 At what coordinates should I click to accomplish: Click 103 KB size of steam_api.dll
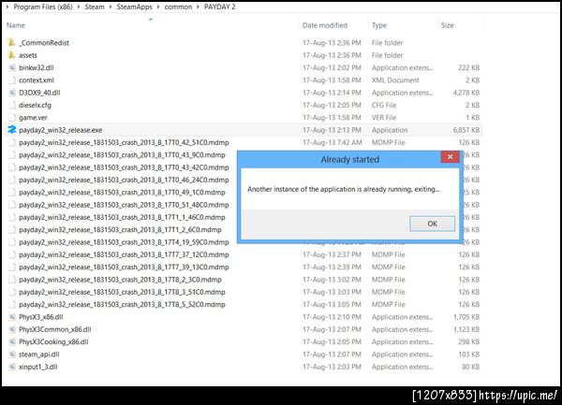coord(469,354)
